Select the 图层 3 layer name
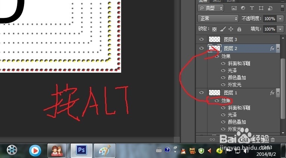Screen dimensions: 286x158 pos(230,39)
